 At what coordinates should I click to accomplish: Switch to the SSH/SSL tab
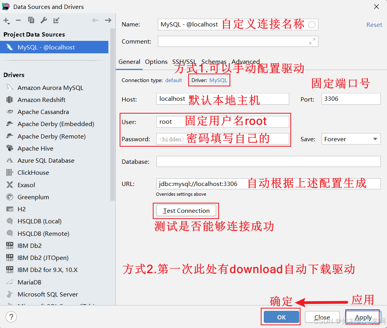(184, 61)
